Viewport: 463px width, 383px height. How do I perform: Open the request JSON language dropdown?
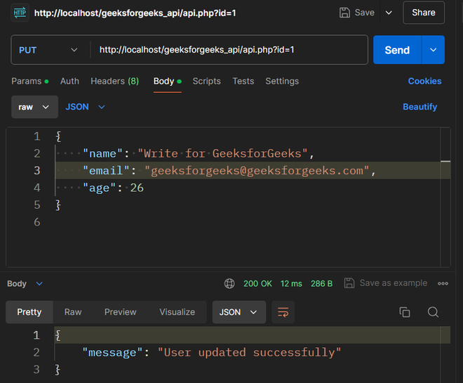click(x=85, y=107)
